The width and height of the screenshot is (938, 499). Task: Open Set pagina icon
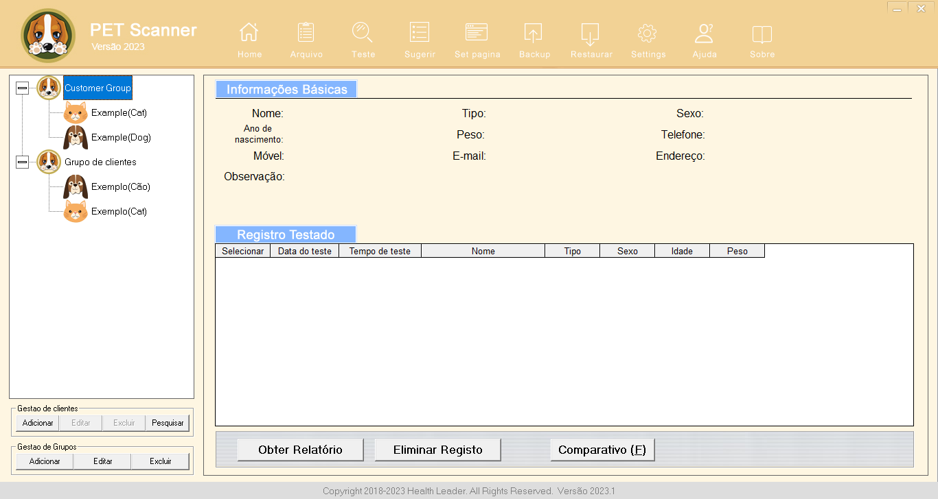pyautogui.click(x=477, y=32)
